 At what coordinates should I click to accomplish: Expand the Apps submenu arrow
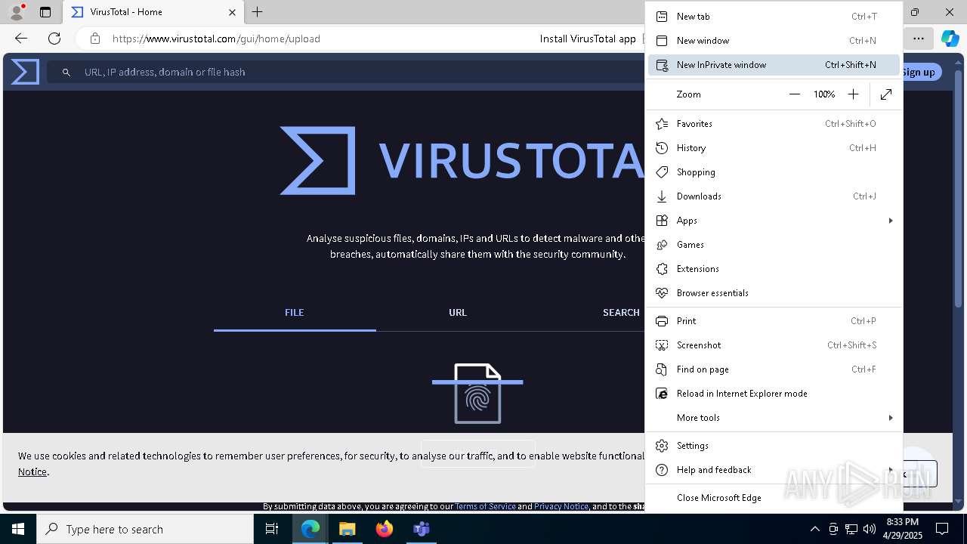(891, 221)
